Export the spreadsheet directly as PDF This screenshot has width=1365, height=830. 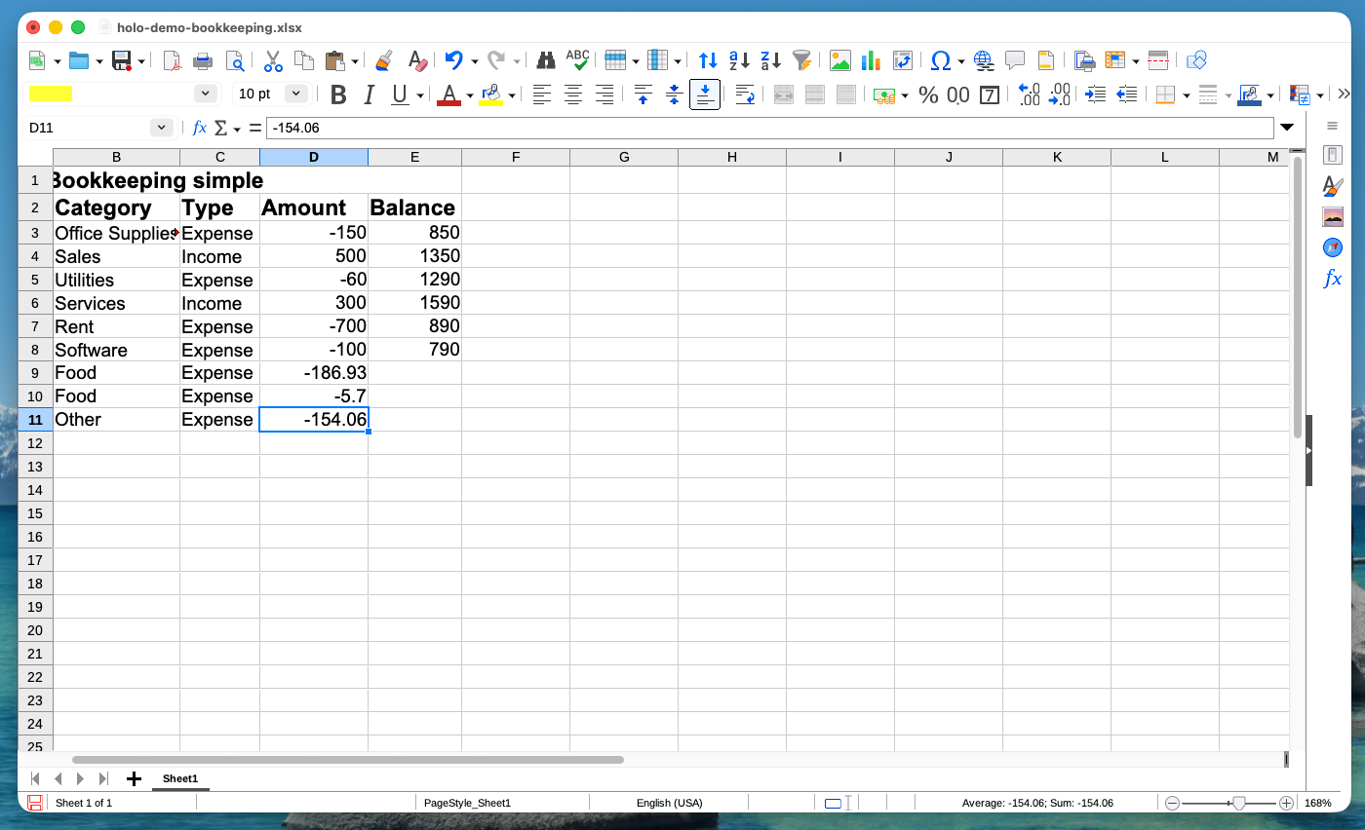[x=172, y=60]
